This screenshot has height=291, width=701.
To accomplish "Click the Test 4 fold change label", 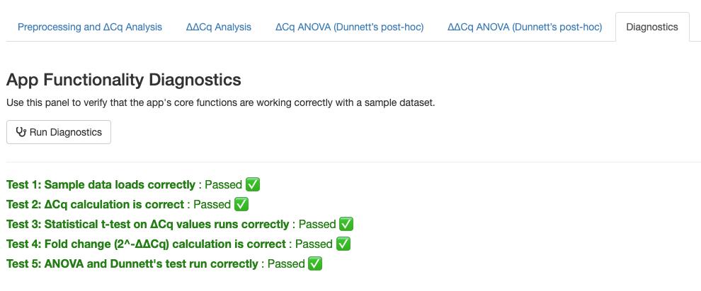I will point(146,244).
